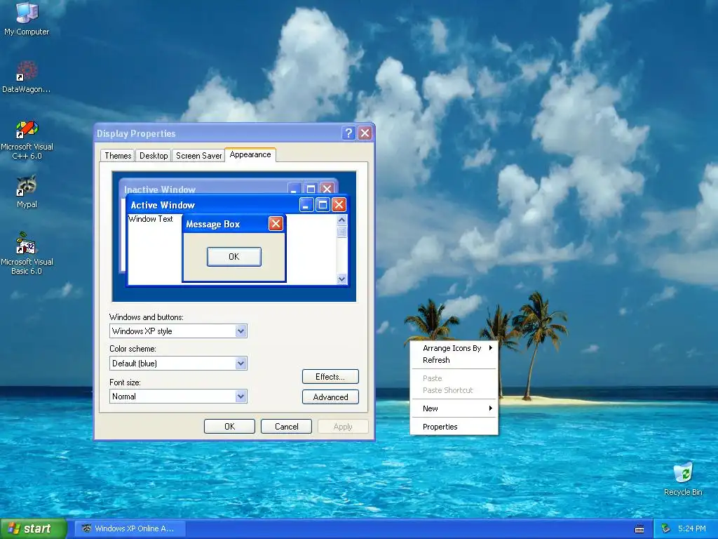Screen dimensions: 718x539
Task: Click the Active Window title bar in preview
Action: point(237,204)
